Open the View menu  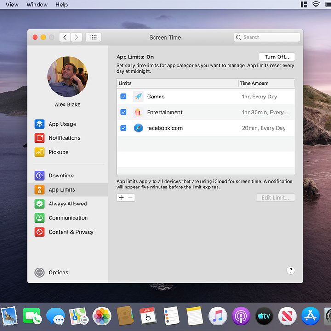12,5
